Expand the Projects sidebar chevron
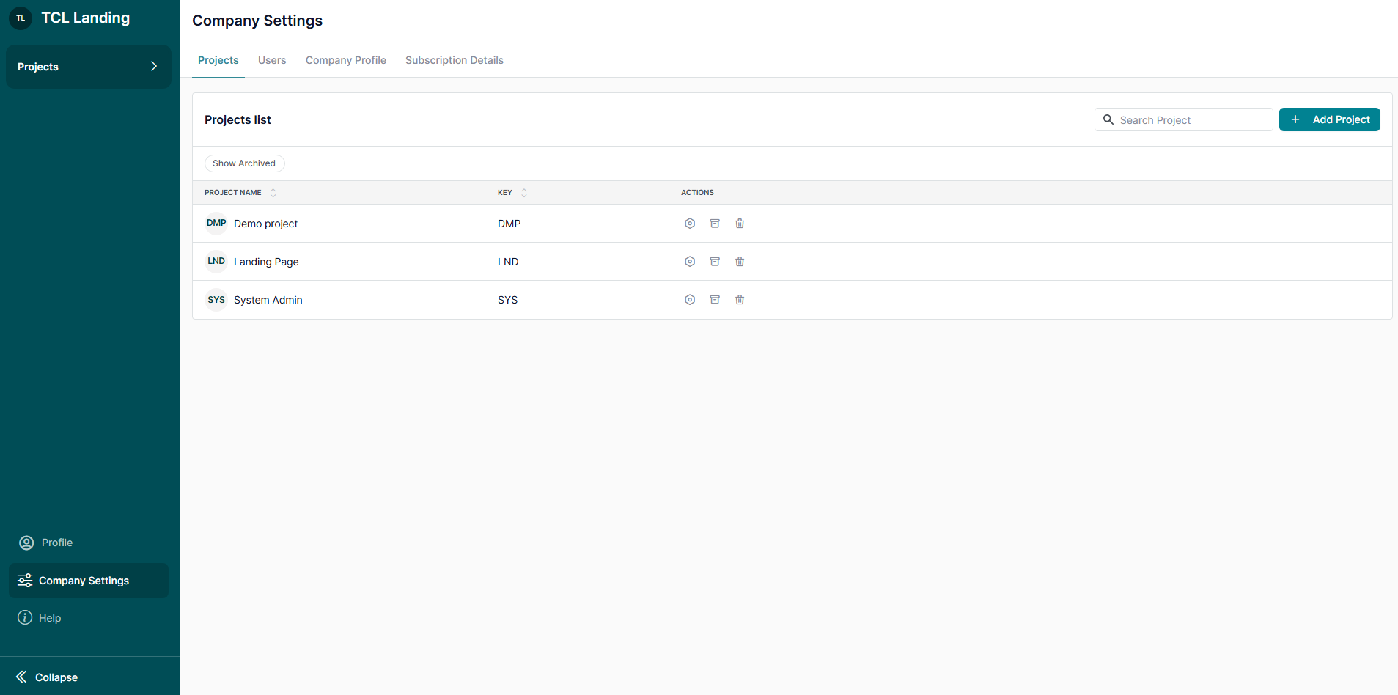The height and width of the screenshot is (695, 1398). point(154,66)
